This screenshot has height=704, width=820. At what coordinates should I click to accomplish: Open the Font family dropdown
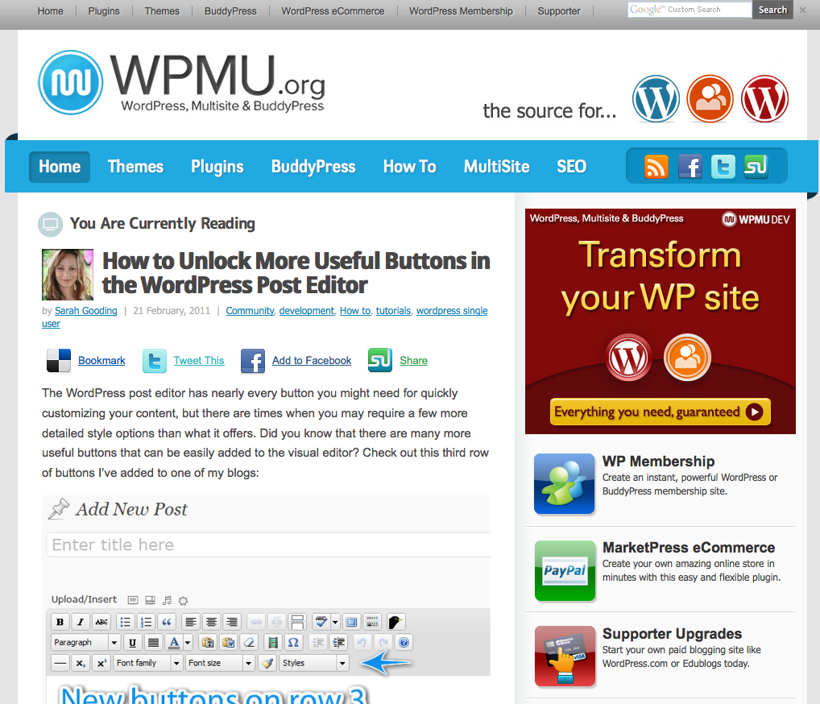pyautogui.click(x=148, y=663)
